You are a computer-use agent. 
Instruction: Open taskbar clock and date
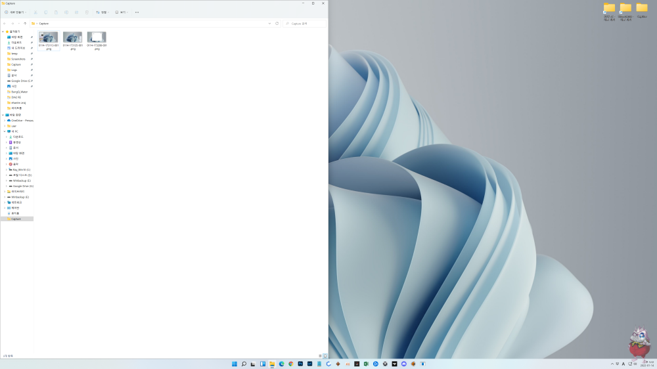click(647, 364)
